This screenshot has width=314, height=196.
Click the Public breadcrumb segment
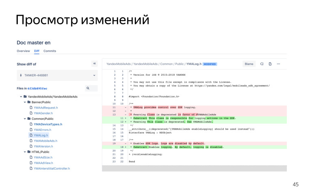pyautogui.click(x=179, y=64)
